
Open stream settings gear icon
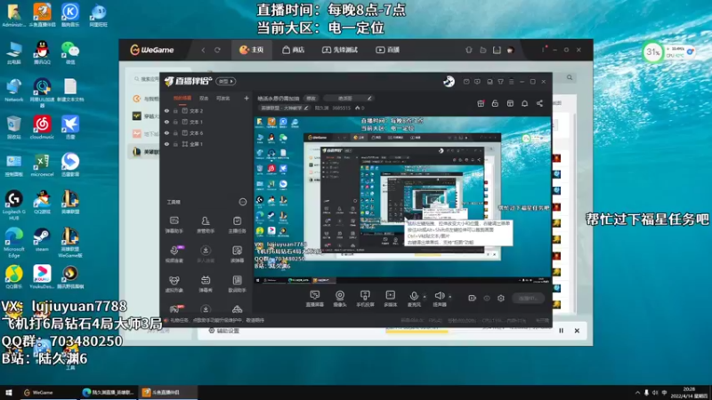501,298
